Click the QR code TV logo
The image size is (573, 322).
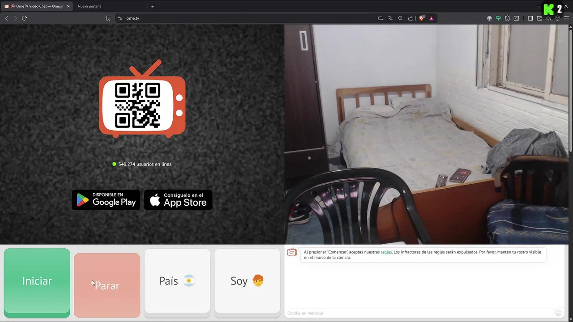coord(142,99)
